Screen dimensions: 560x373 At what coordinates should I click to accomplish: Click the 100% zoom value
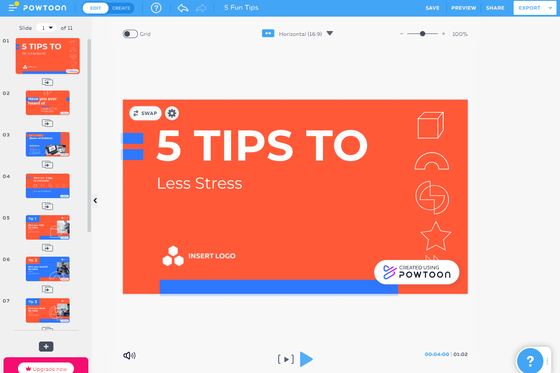pos(460,34)
